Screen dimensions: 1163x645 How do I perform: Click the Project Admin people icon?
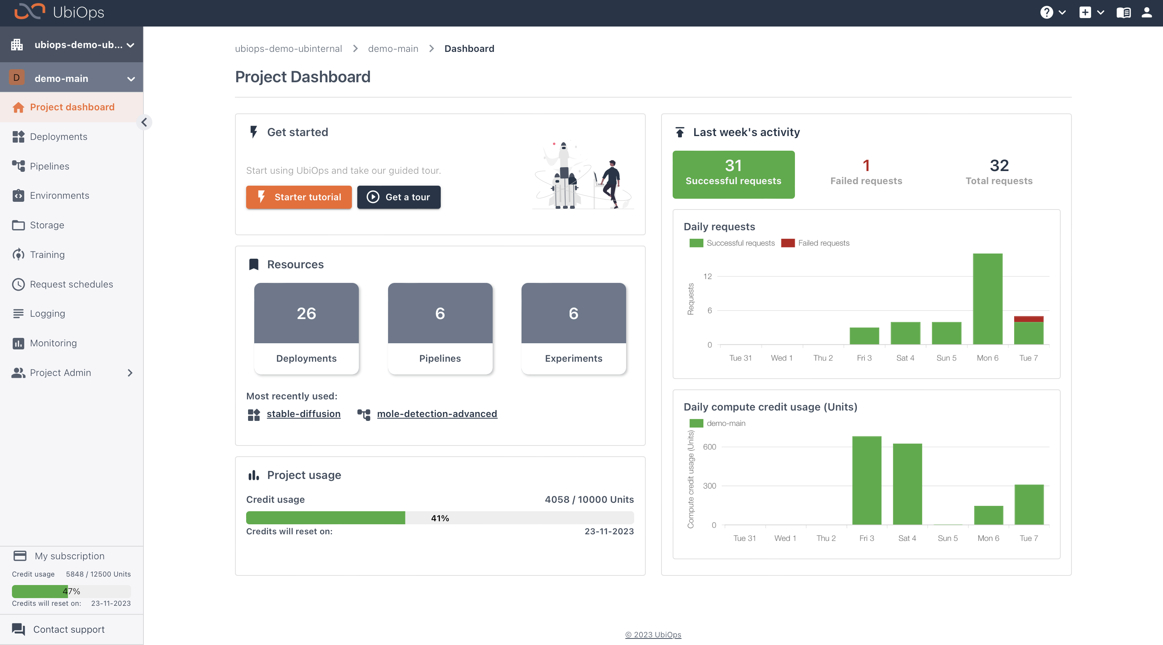click(x=18, y=373)
